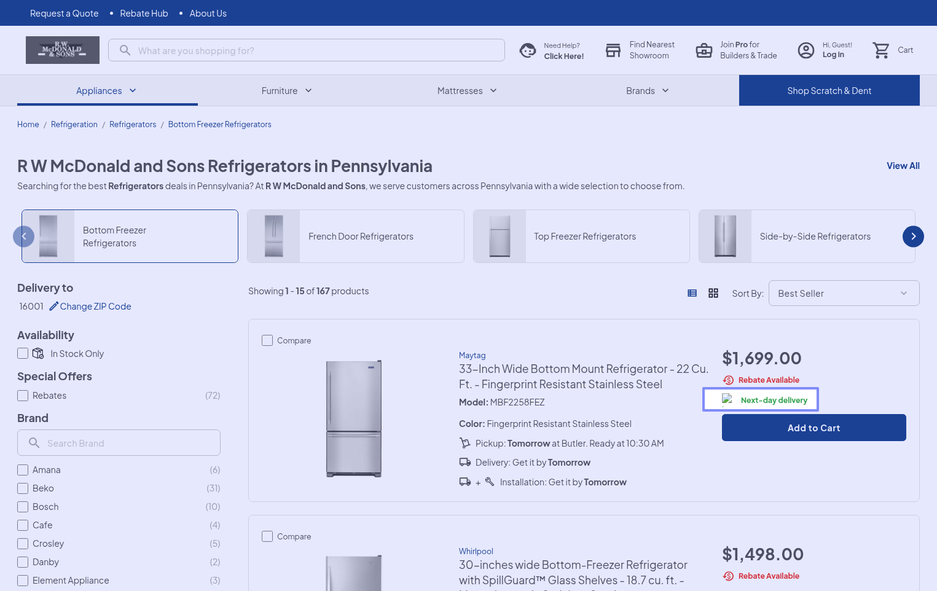The height and width of the screenshot is (591, 937).
Task: Open the Sort By Best Seller dropdown
Action: click(x=843, y=294)
